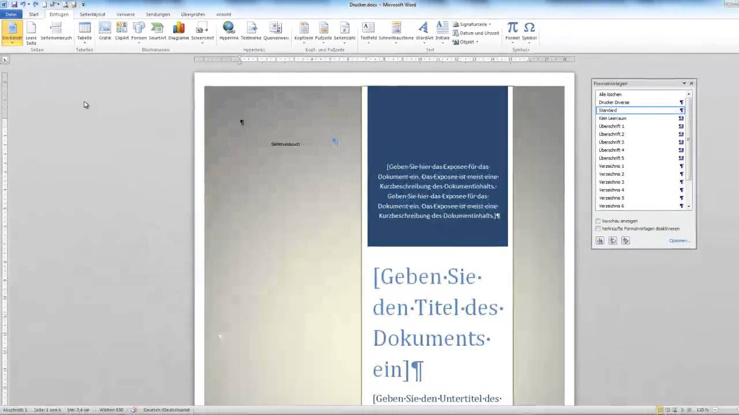Viewport: 739px width, 415px height.
Task: Open the Formatvorlagen pane options arrow
Action: click(x=684, y=84)
